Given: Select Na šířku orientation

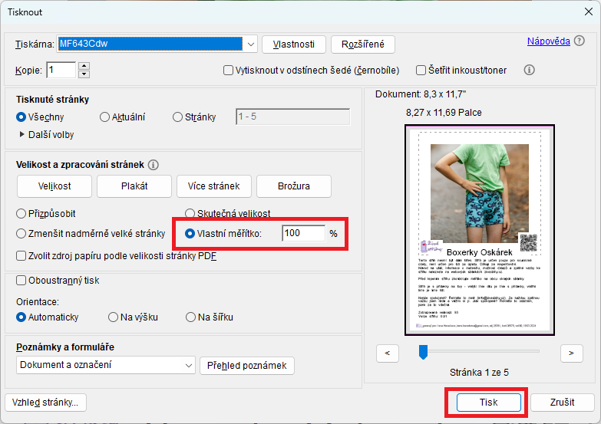Looking at the screenshot, I should click(190, 317).
